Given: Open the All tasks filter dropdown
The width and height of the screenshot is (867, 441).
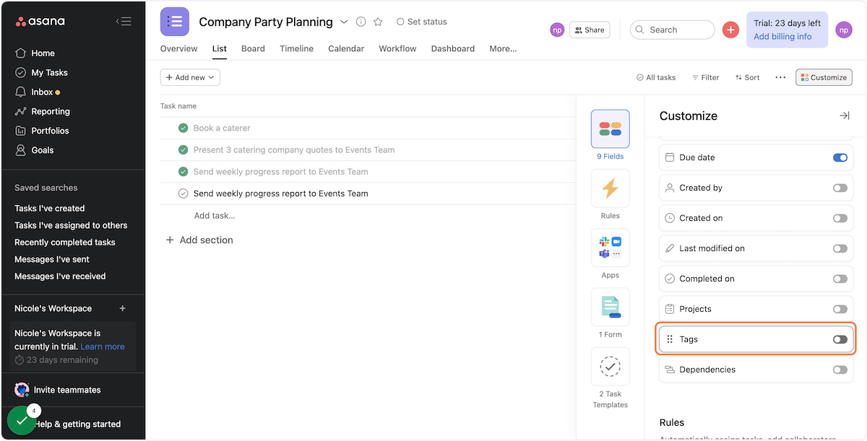Looking at the screenshot, I should (x=656, y=77).
